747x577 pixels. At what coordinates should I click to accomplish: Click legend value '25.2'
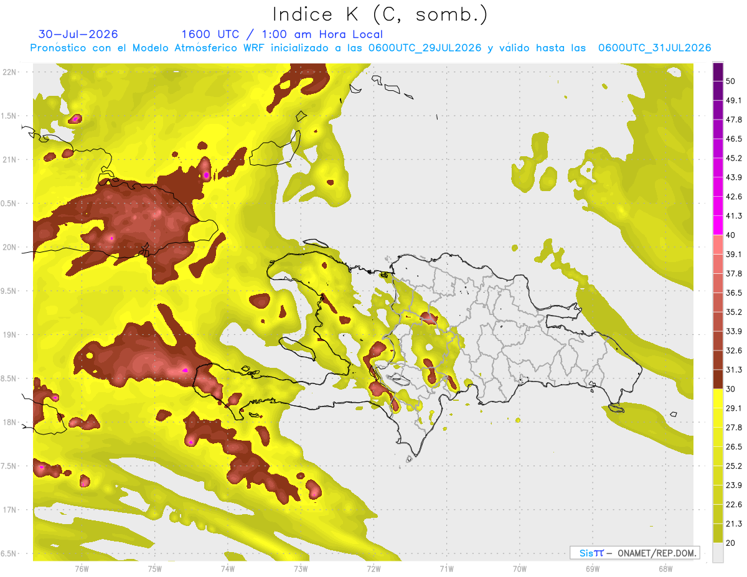[x=734, y=466]
